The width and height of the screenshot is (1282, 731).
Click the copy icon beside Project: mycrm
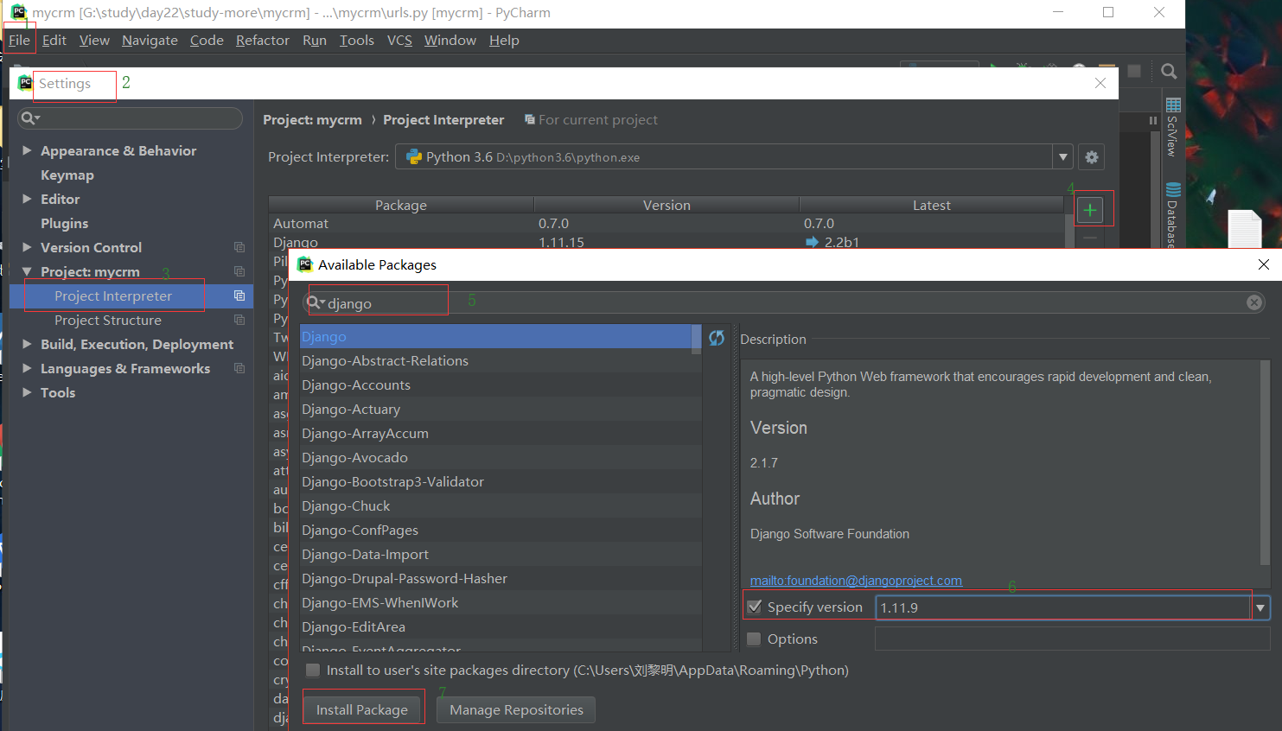click(x=239, y=271)
